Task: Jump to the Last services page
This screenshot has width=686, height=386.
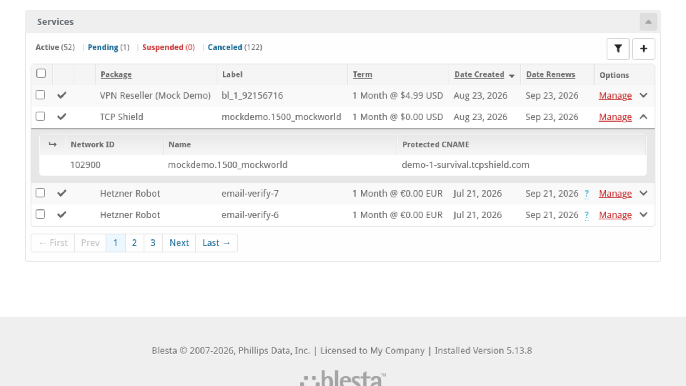Action: click(216, 243)
